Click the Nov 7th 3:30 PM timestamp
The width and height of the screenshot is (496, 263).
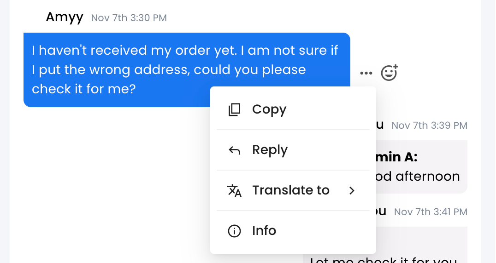pyautogui.click(x=129, y=18)
